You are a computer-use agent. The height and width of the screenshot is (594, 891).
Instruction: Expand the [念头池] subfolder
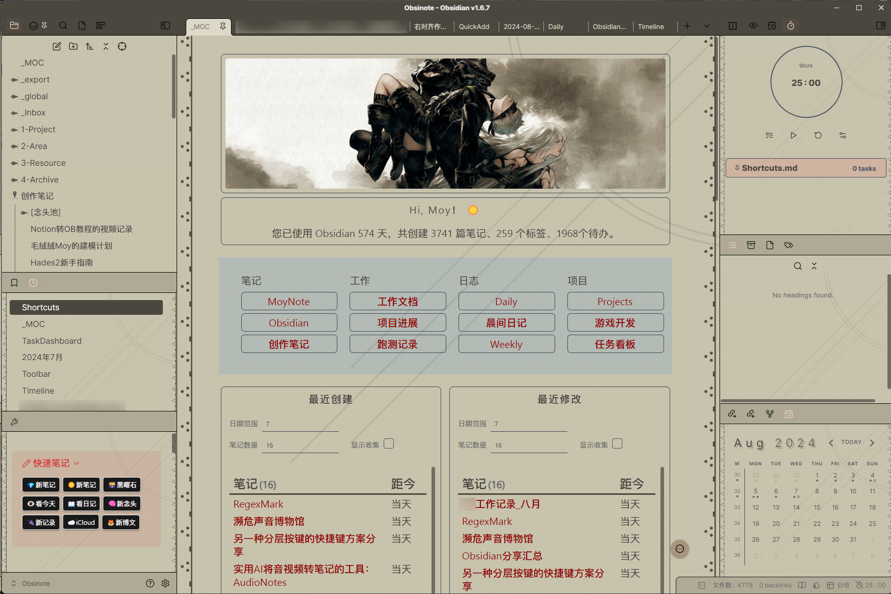(45, 212)
